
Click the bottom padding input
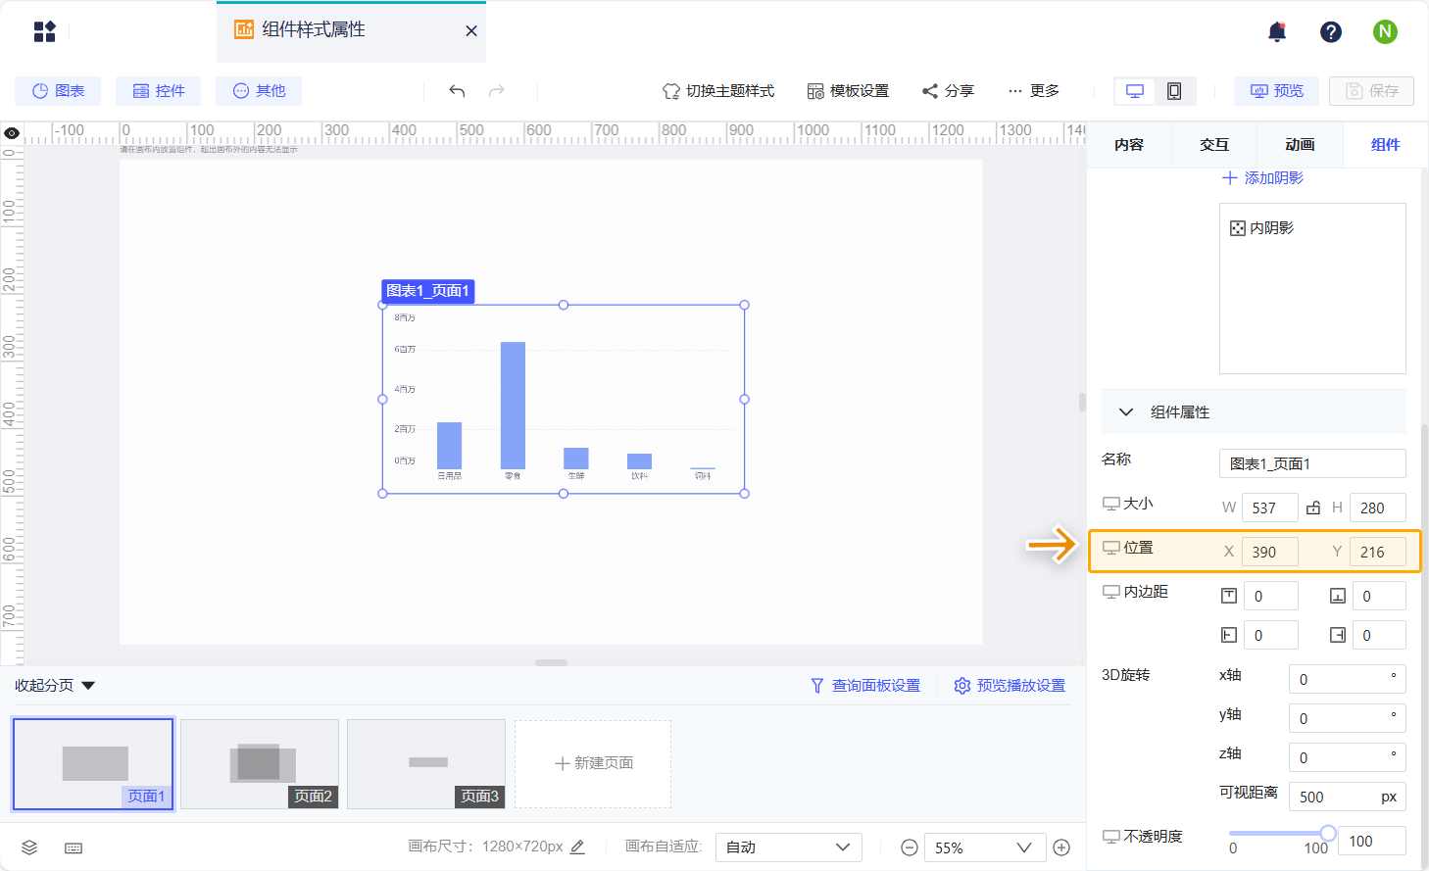pos(1378,596)
